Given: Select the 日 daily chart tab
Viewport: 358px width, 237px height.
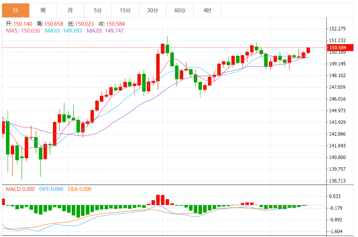Looking at the screenshot, I should pos(16,10).
